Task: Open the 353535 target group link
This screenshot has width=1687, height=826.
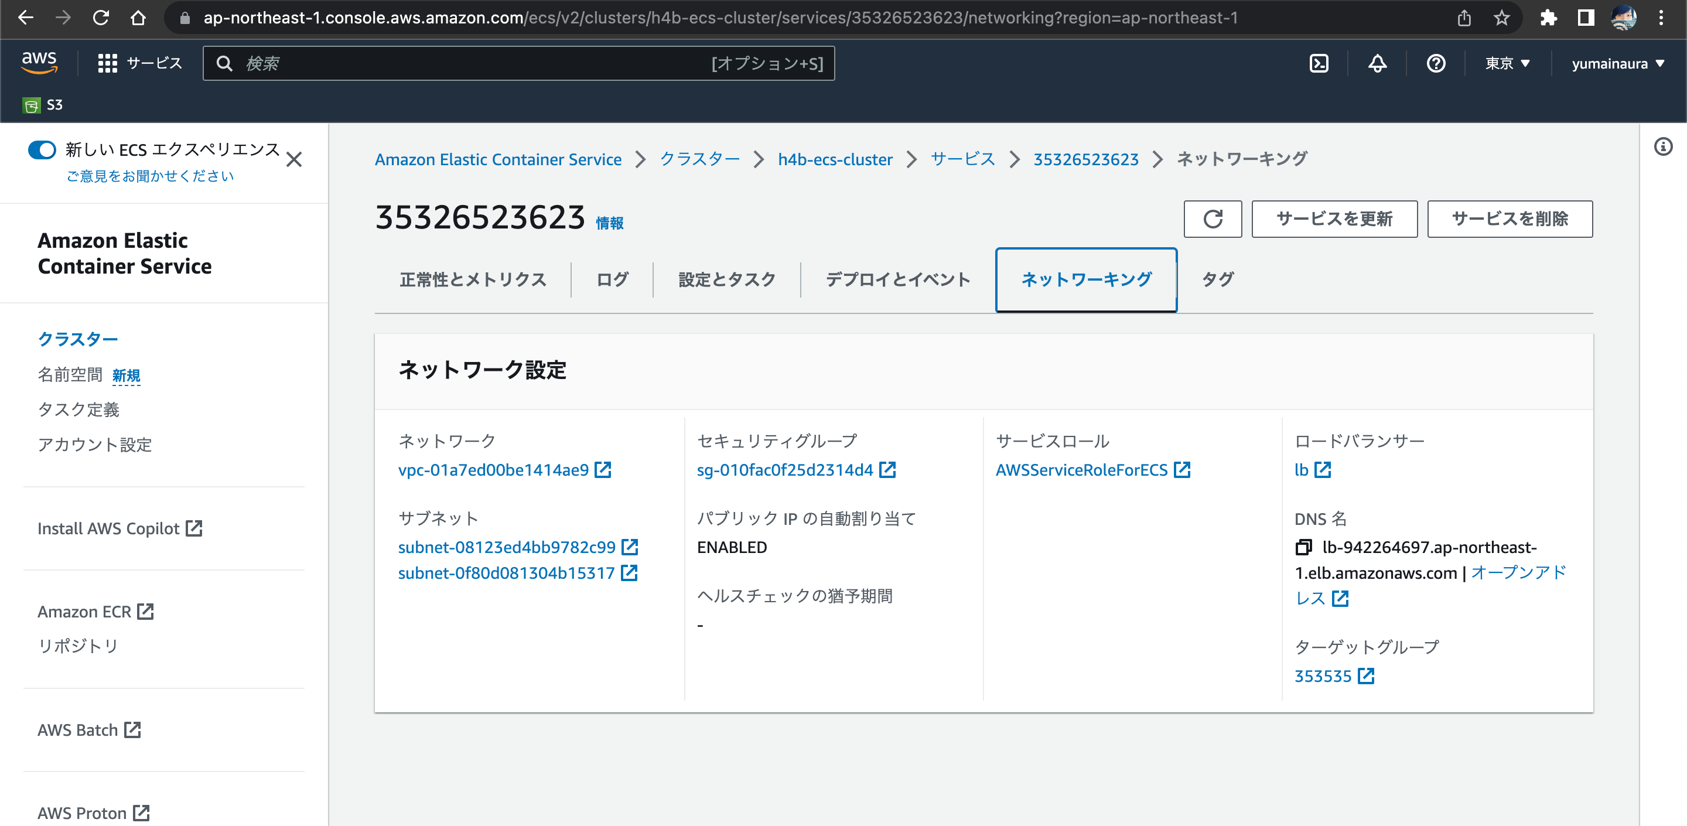Action: (1323, 676)
